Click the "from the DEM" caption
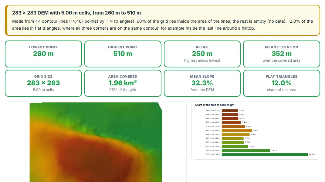Image resolution: width=325 pixels, height=182 pixels. pyautogui.click(x=202, y=90)
